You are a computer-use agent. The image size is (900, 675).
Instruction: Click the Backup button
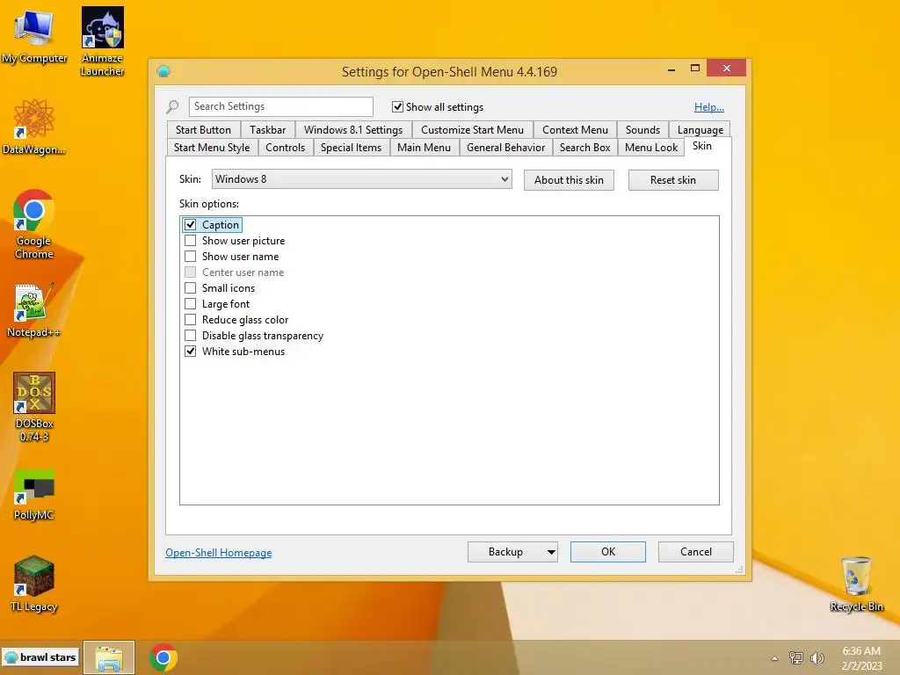click(x=505, y=552)
